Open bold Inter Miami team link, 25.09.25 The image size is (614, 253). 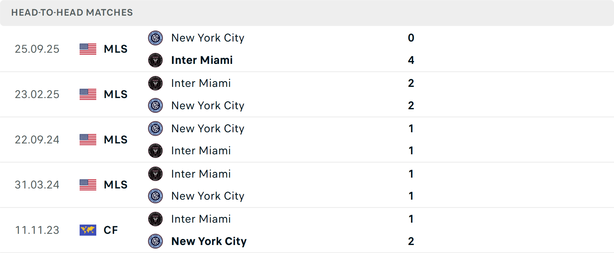click(202, 60)
